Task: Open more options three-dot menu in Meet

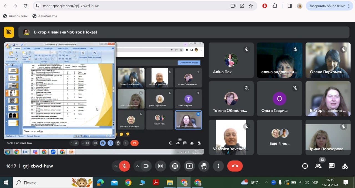Action: (x=218, y=166)
